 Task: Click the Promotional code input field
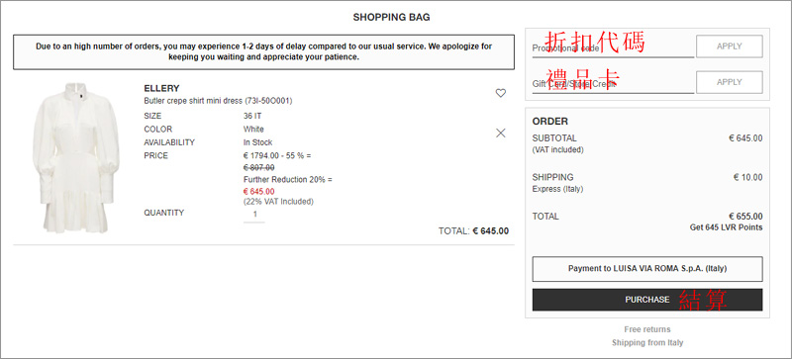tap(613, 48)
